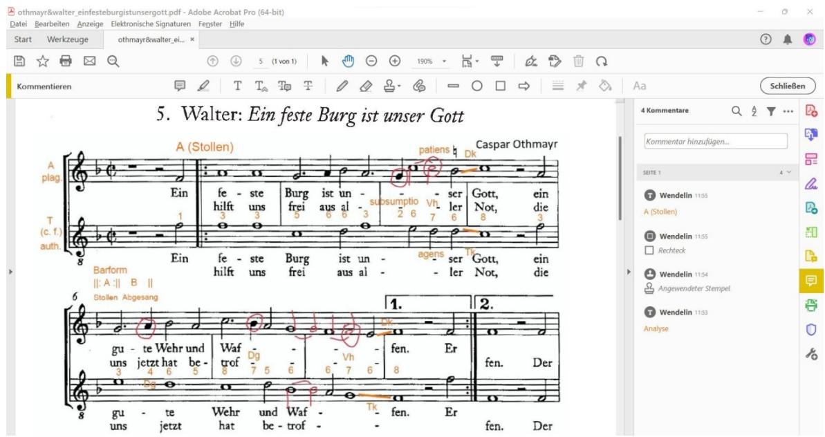825x437 pixels.
Task: Open the Bearbeiten menu
Action: coord(52,24)
